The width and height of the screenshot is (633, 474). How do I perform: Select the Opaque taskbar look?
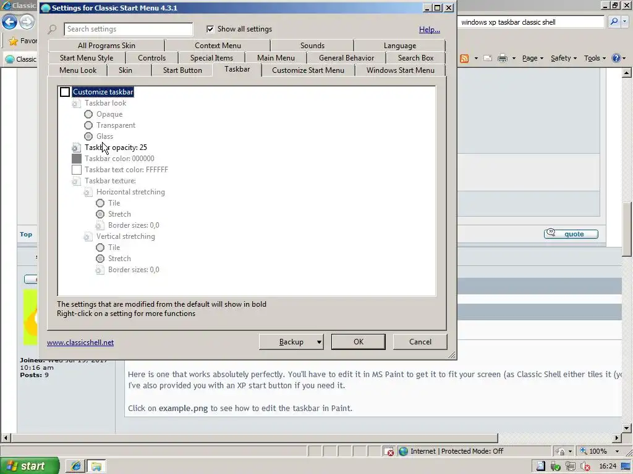click(x=88, y=114)
